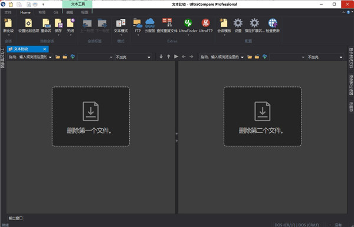Open the 云服务 right side panel tab
354x227 pixels.
pyautogui.click(x=351, y=106)
